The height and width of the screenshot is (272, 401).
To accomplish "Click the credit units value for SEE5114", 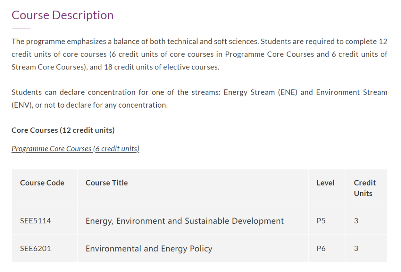I will click(x=356, y=221).
